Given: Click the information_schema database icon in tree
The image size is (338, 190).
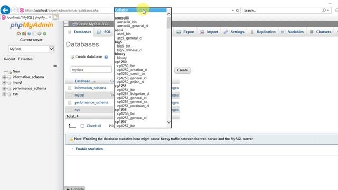Looking at the screenshot, I should coord(10,77).
